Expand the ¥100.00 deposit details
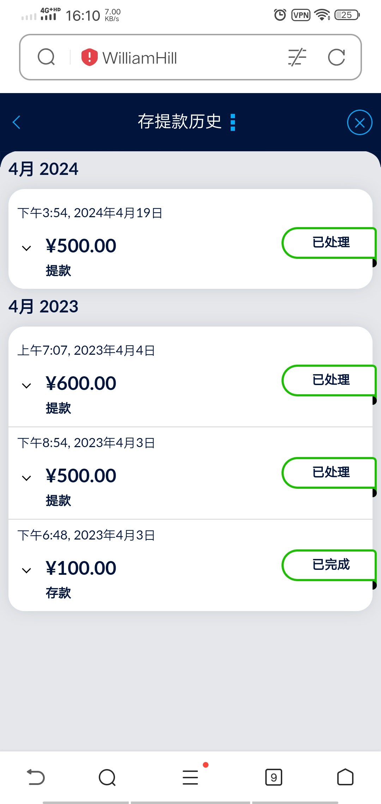Screen dimensions: 381x804 26,570
